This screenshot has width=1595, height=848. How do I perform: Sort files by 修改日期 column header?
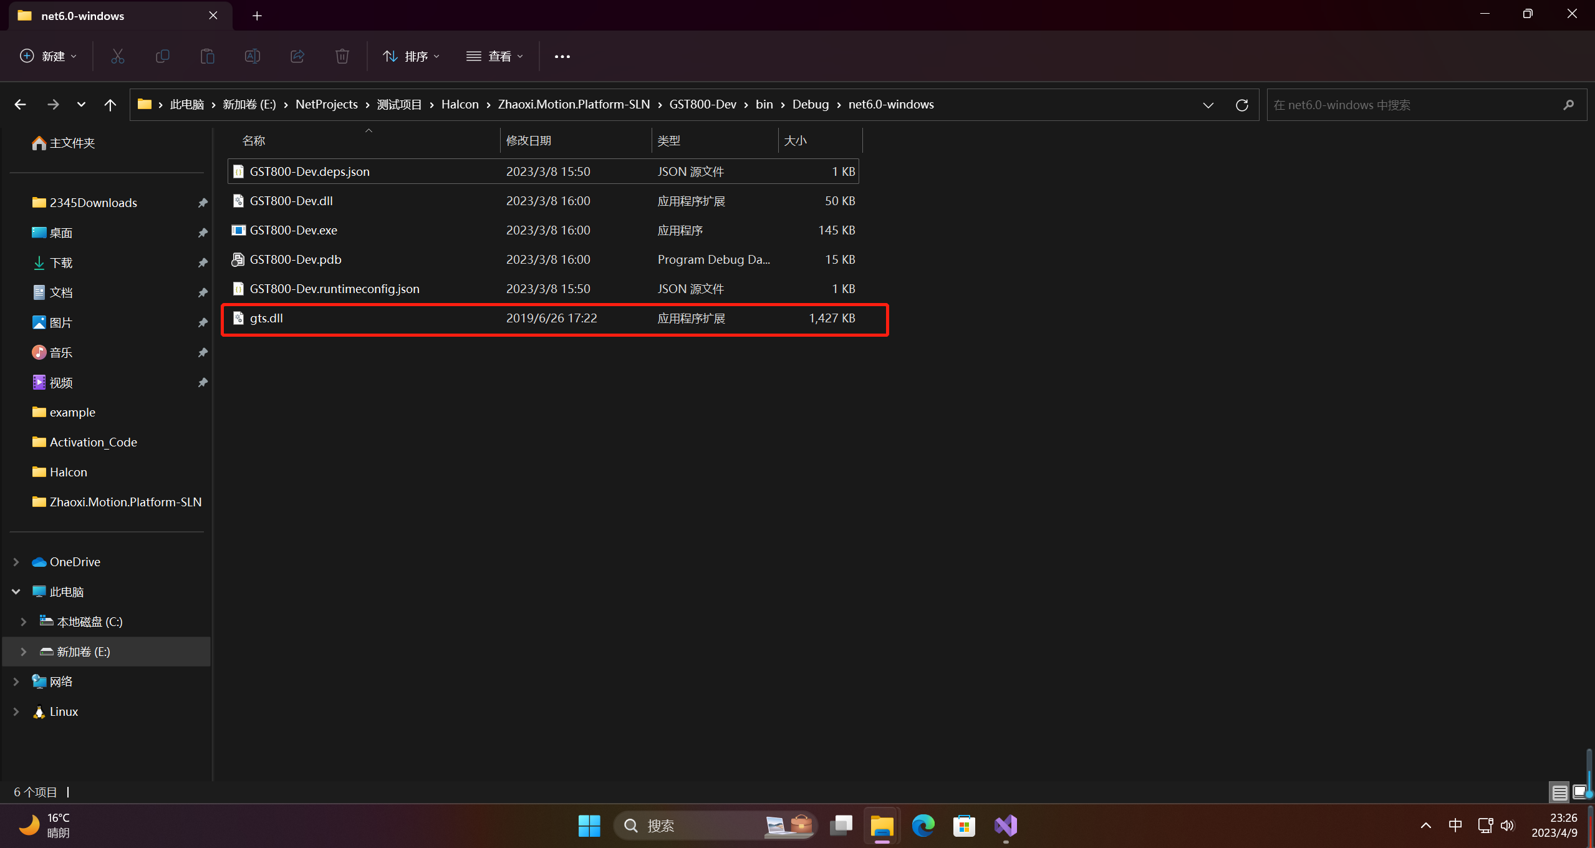click(529, 140)
